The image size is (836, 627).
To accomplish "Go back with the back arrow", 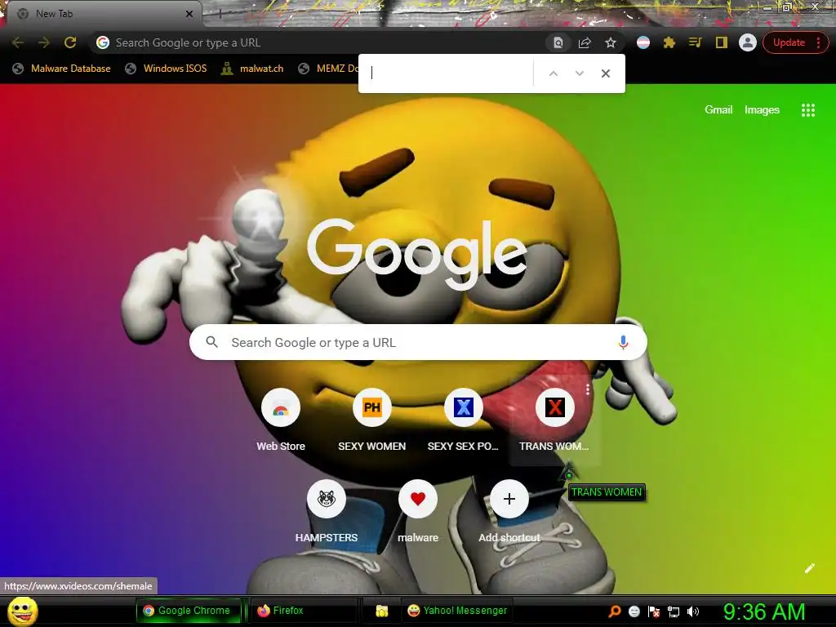I will coord(18,42).
